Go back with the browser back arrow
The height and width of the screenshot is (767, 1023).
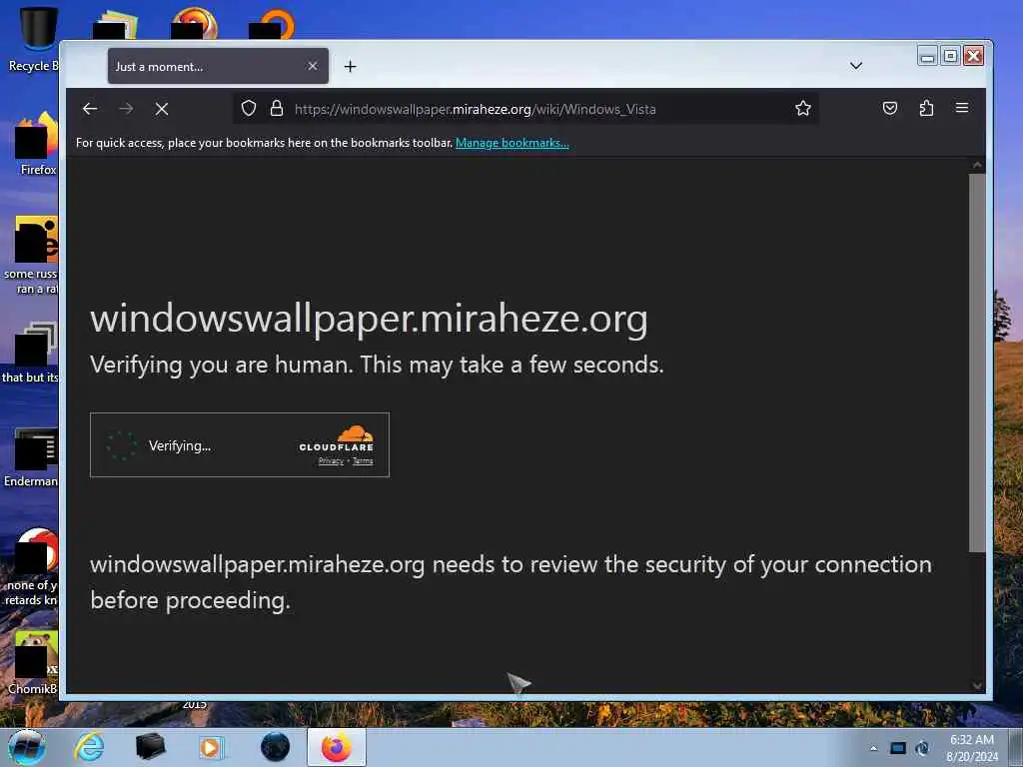90,109
